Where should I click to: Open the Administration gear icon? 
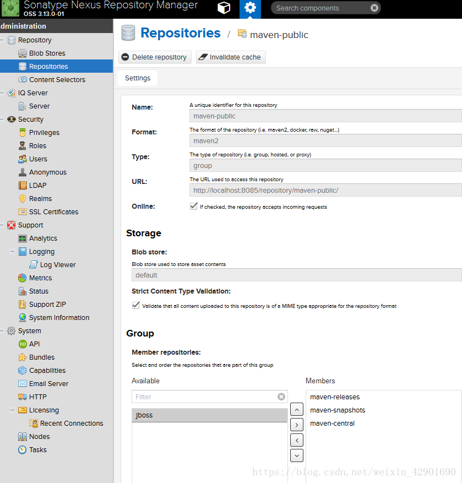250,8
